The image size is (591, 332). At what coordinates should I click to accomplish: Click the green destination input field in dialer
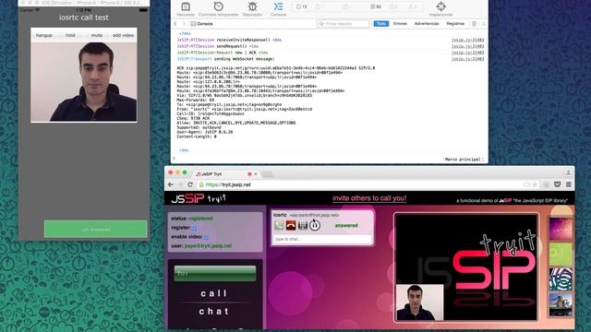click(215, 273)
